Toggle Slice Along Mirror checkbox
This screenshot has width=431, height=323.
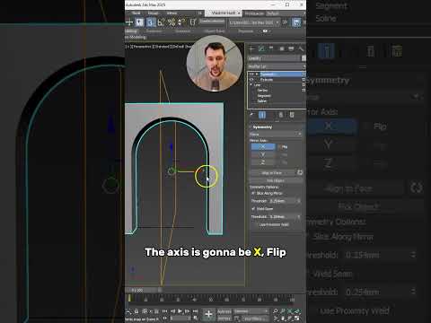pyautogui.click(x=253, y=194)
